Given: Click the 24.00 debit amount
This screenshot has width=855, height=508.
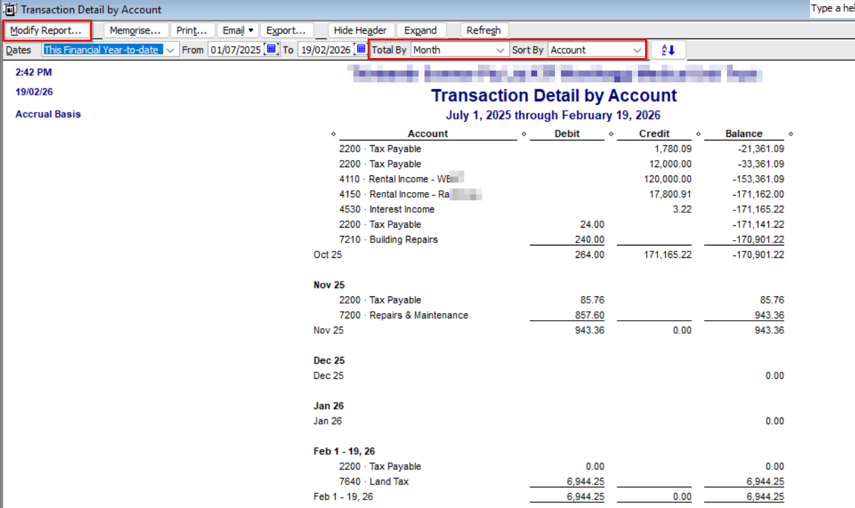Looking at the screenshot, I should coord(592,224).
